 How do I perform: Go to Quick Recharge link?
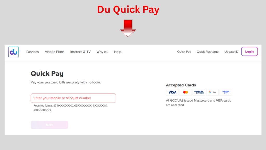pyautogui.click(x=208, y=52)
